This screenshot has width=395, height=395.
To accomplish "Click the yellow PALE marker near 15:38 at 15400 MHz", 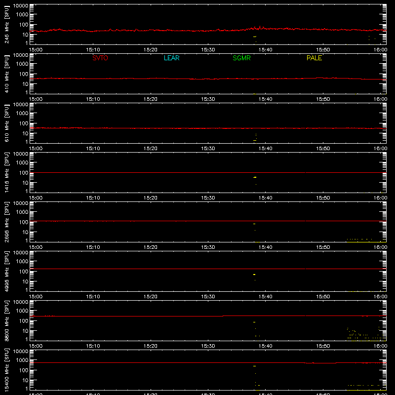I will tap(254, 366).
